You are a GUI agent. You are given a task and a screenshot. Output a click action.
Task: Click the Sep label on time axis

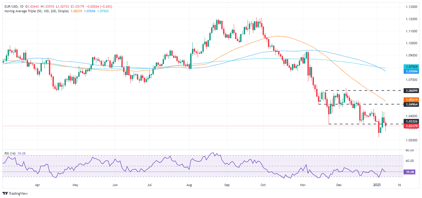[x=227, y=185]
